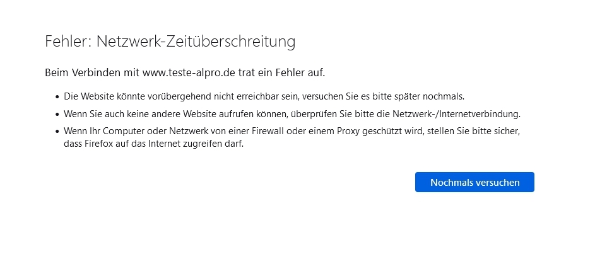
Task: Click the sentence starting with Beim Verbinden mit
Action: click(x=185, y=73)
